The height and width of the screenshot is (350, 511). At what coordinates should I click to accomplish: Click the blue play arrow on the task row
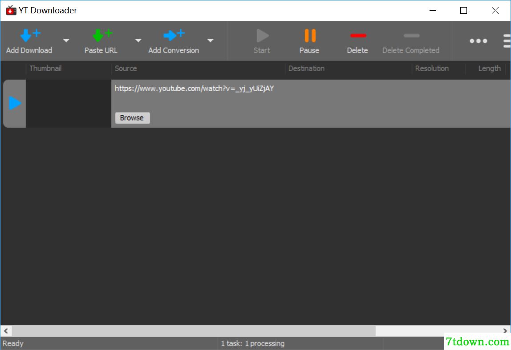(15, 103)
